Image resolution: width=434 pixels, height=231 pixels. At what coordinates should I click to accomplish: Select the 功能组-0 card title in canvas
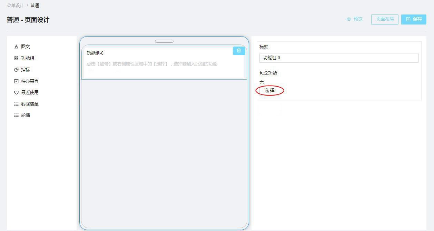(95, 53)
